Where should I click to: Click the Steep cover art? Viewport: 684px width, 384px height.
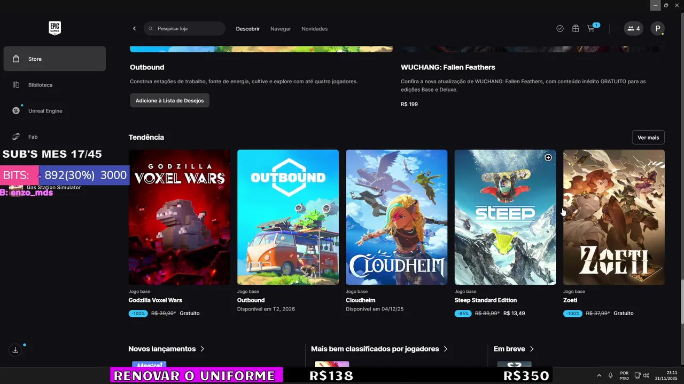click(x=505, y=217)
